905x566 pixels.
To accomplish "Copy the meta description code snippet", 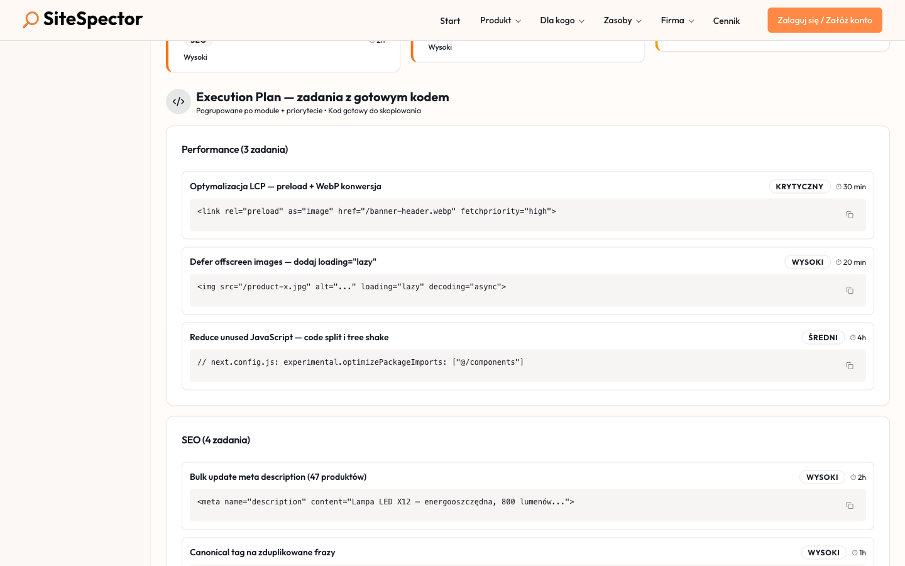I will coord(850,505).
